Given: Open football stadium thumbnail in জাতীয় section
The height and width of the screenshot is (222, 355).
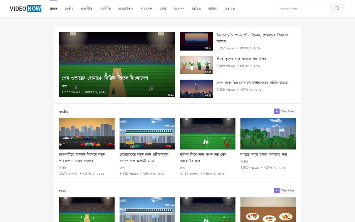Looking at the screenshot, I should coord(208,134).
